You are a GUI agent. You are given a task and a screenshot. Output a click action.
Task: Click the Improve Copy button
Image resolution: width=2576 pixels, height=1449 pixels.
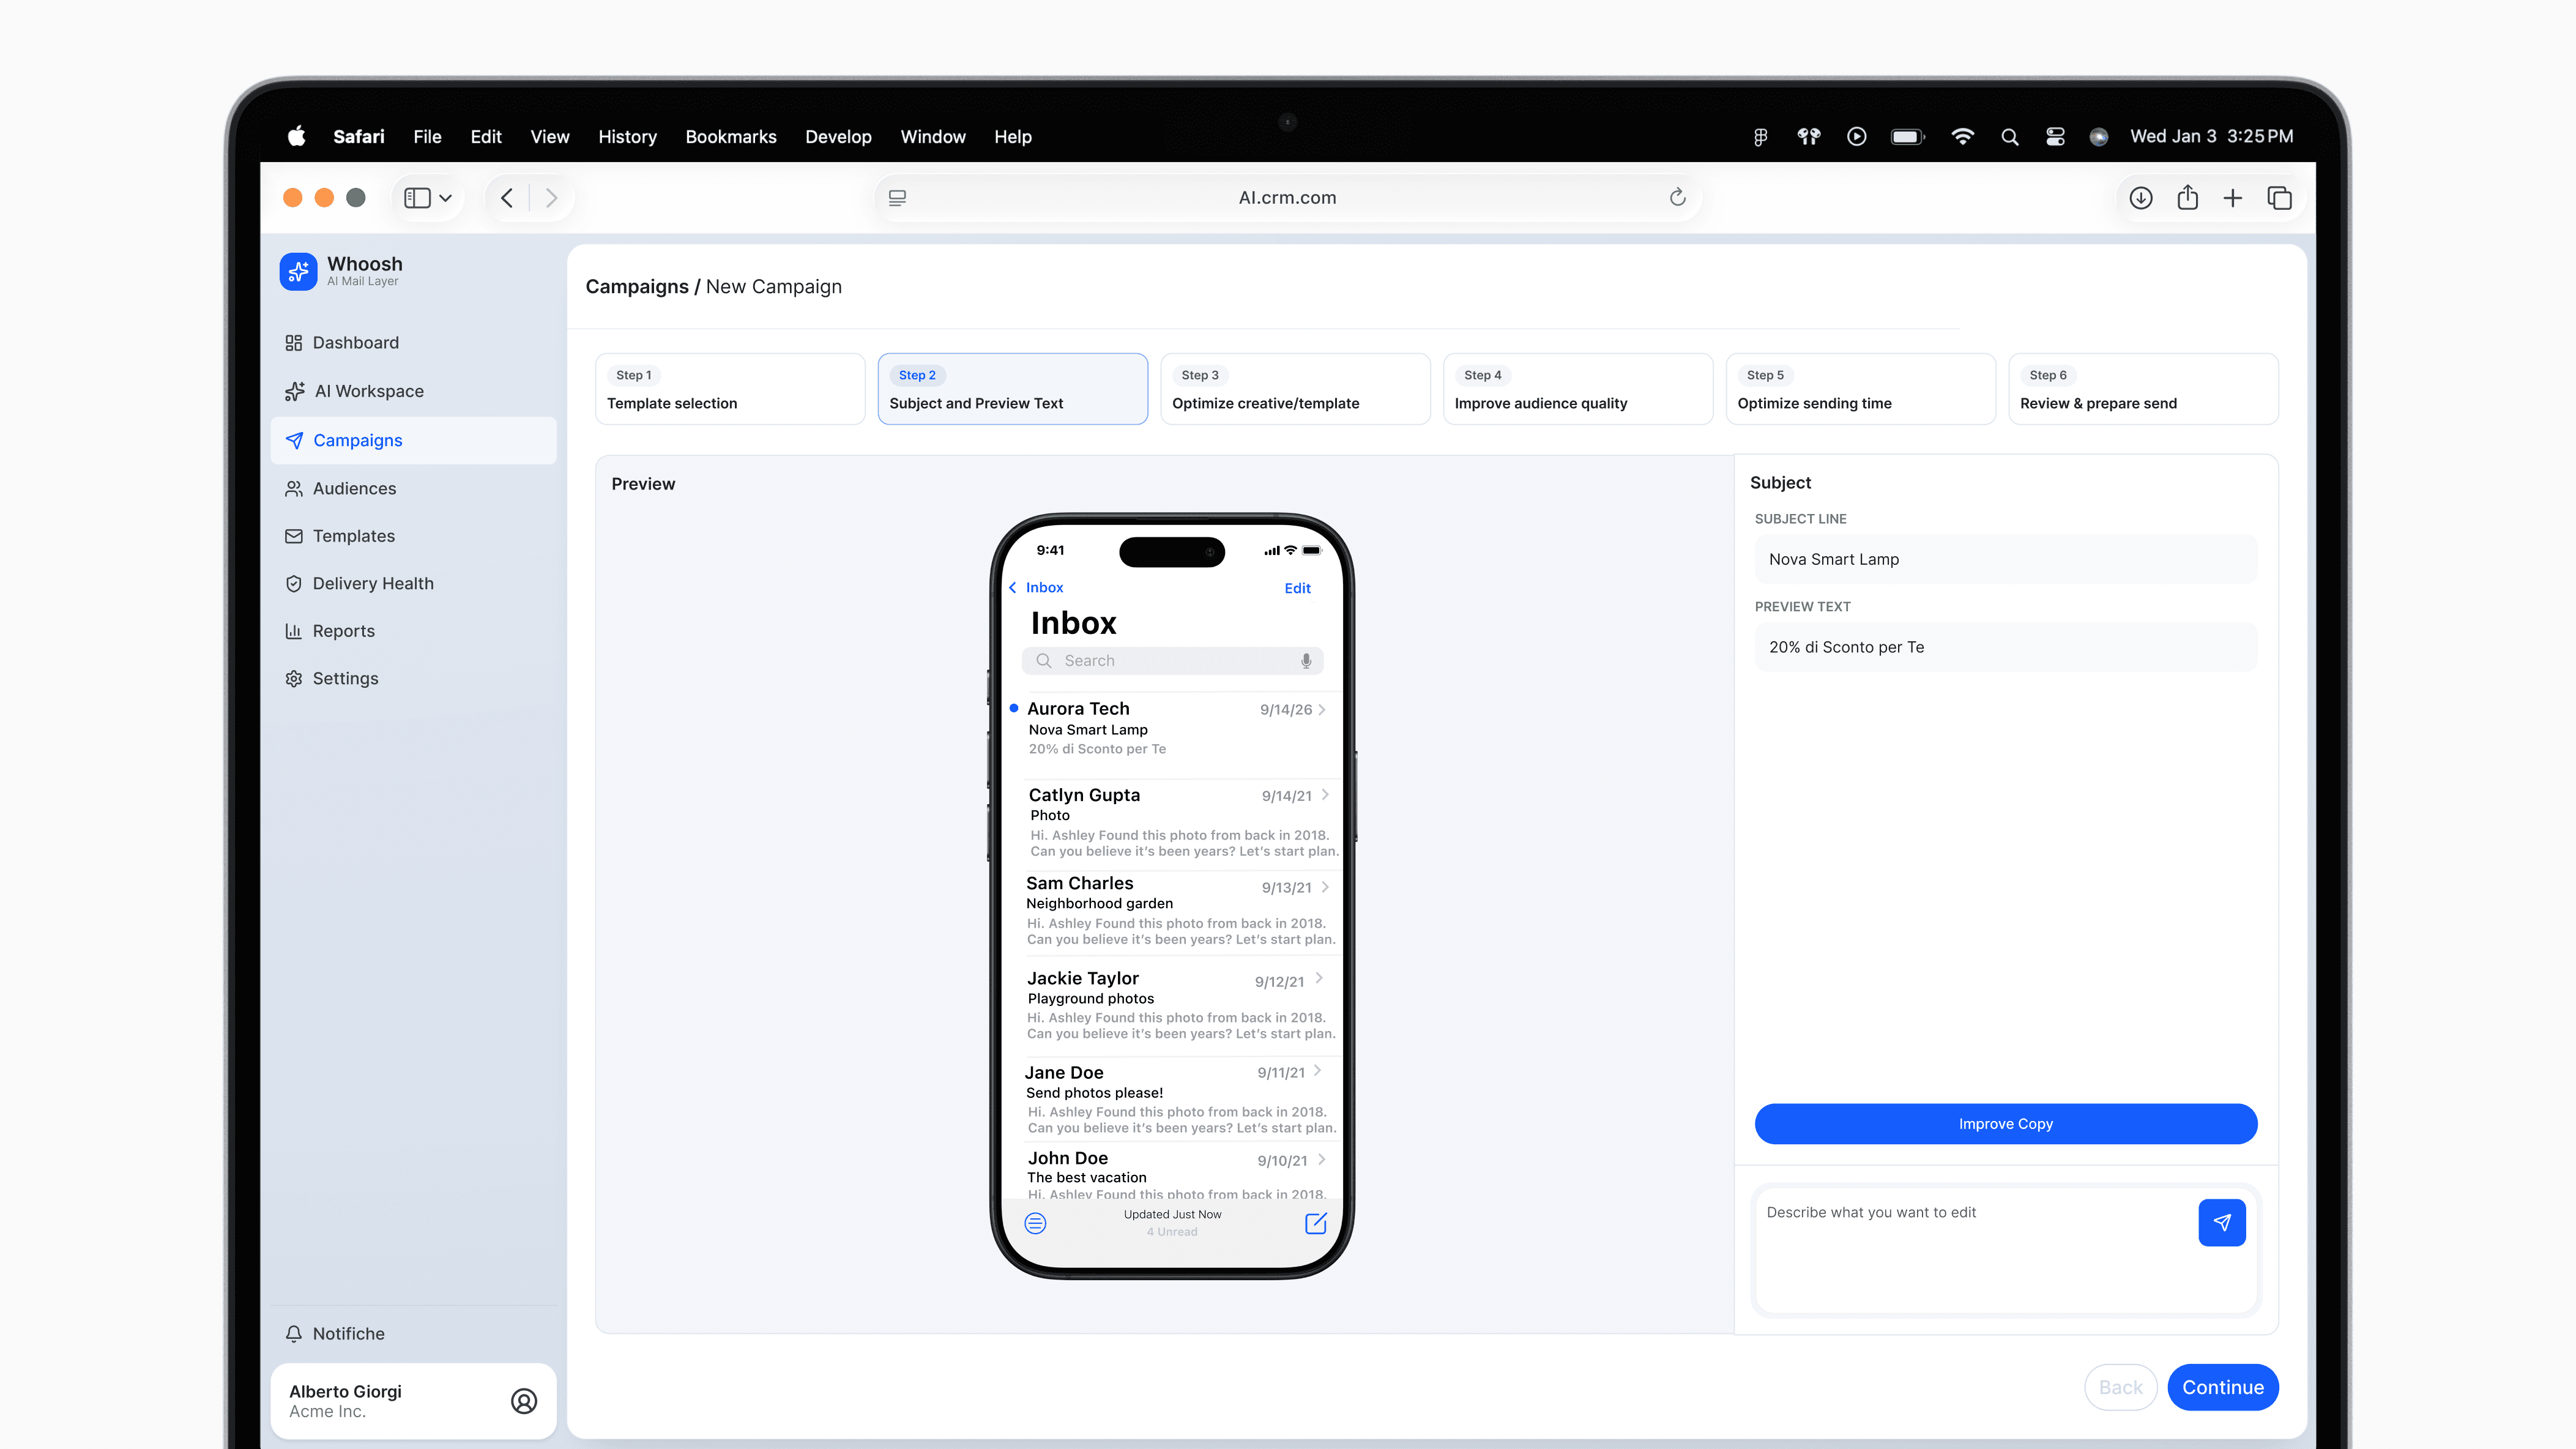point(2006,1124)
